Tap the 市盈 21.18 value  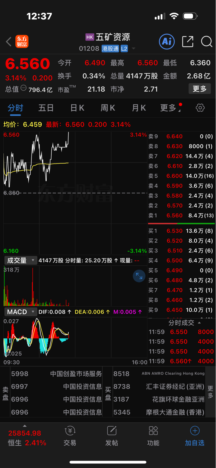point(96,89)
